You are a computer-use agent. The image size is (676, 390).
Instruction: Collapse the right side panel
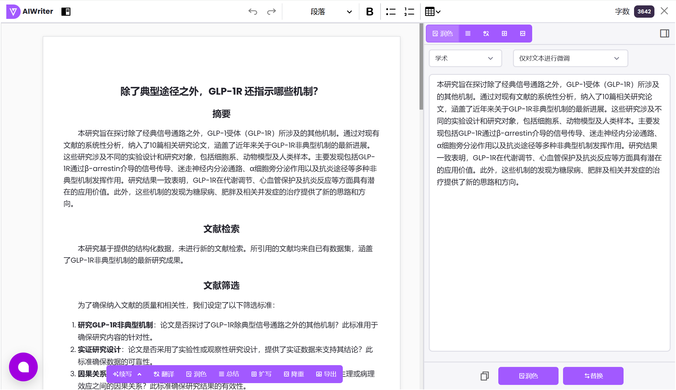[x=664, y=33]
